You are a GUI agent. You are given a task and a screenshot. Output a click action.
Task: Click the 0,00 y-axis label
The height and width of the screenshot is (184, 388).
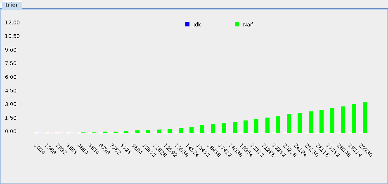click(x=11, y=131)
